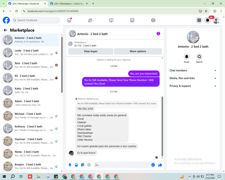
Task: Click the install app icon in address bar
Action: (200, 11)
